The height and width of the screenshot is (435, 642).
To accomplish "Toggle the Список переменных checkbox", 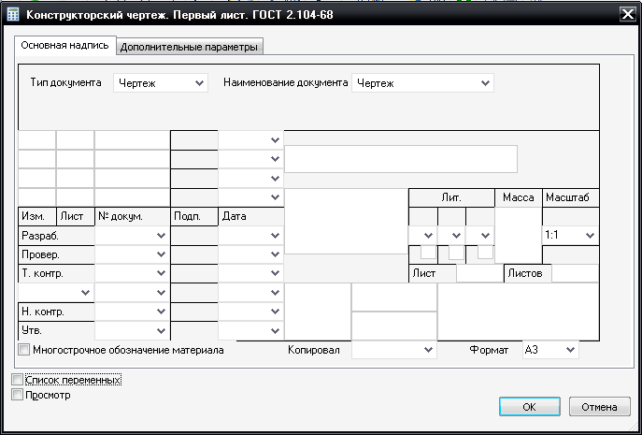I will pyautogui.click(x=17, y=380).
